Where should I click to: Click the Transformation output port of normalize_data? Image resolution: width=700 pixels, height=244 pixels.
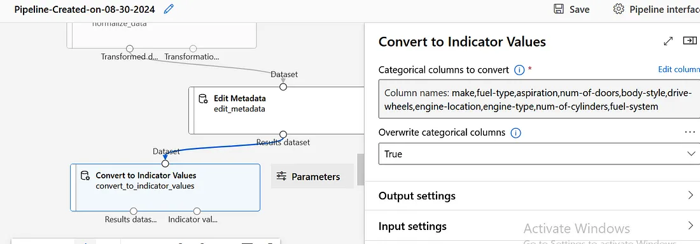(193, 48)
